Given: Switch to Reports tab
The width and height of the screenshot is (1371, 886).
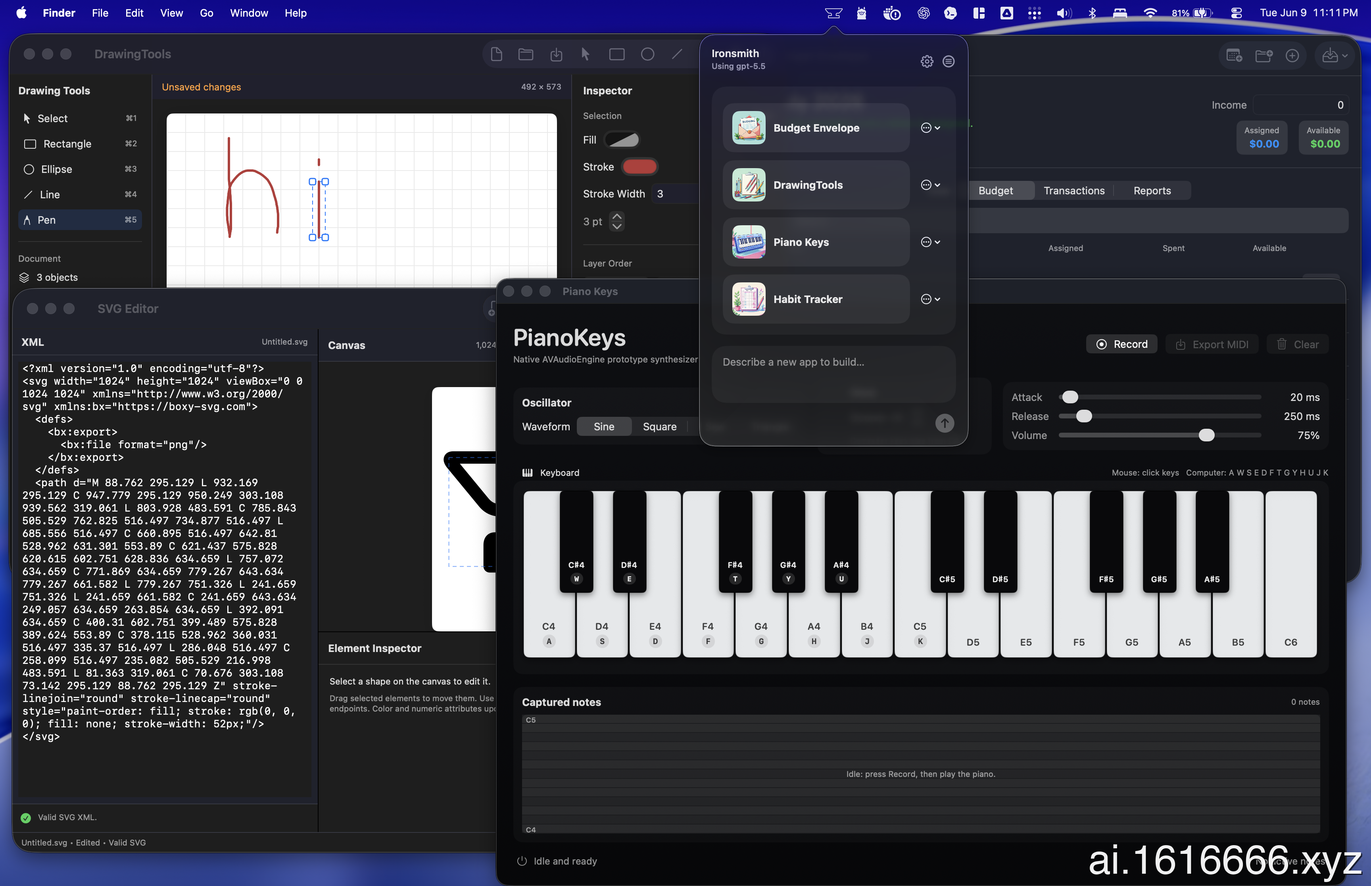Looking at the screenshot, I should [x=1152, y=190].
